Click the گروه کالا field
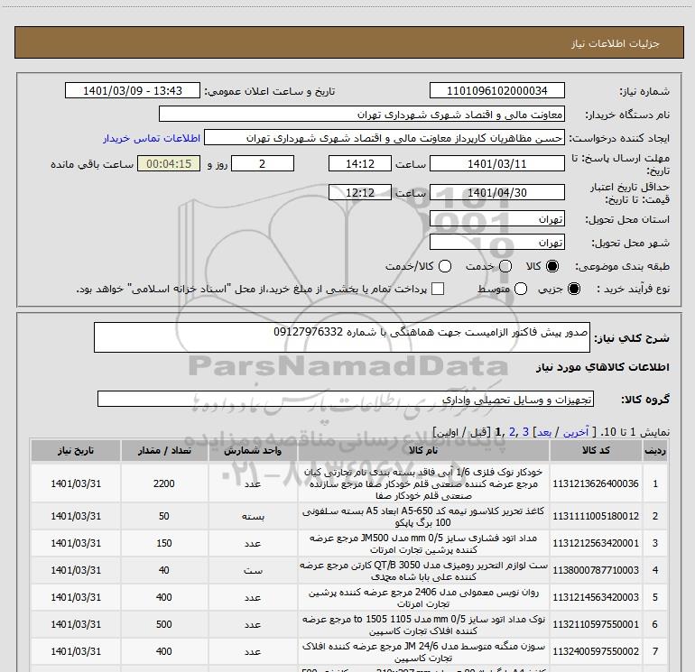695x672 pixels. (x=346, y=399)
